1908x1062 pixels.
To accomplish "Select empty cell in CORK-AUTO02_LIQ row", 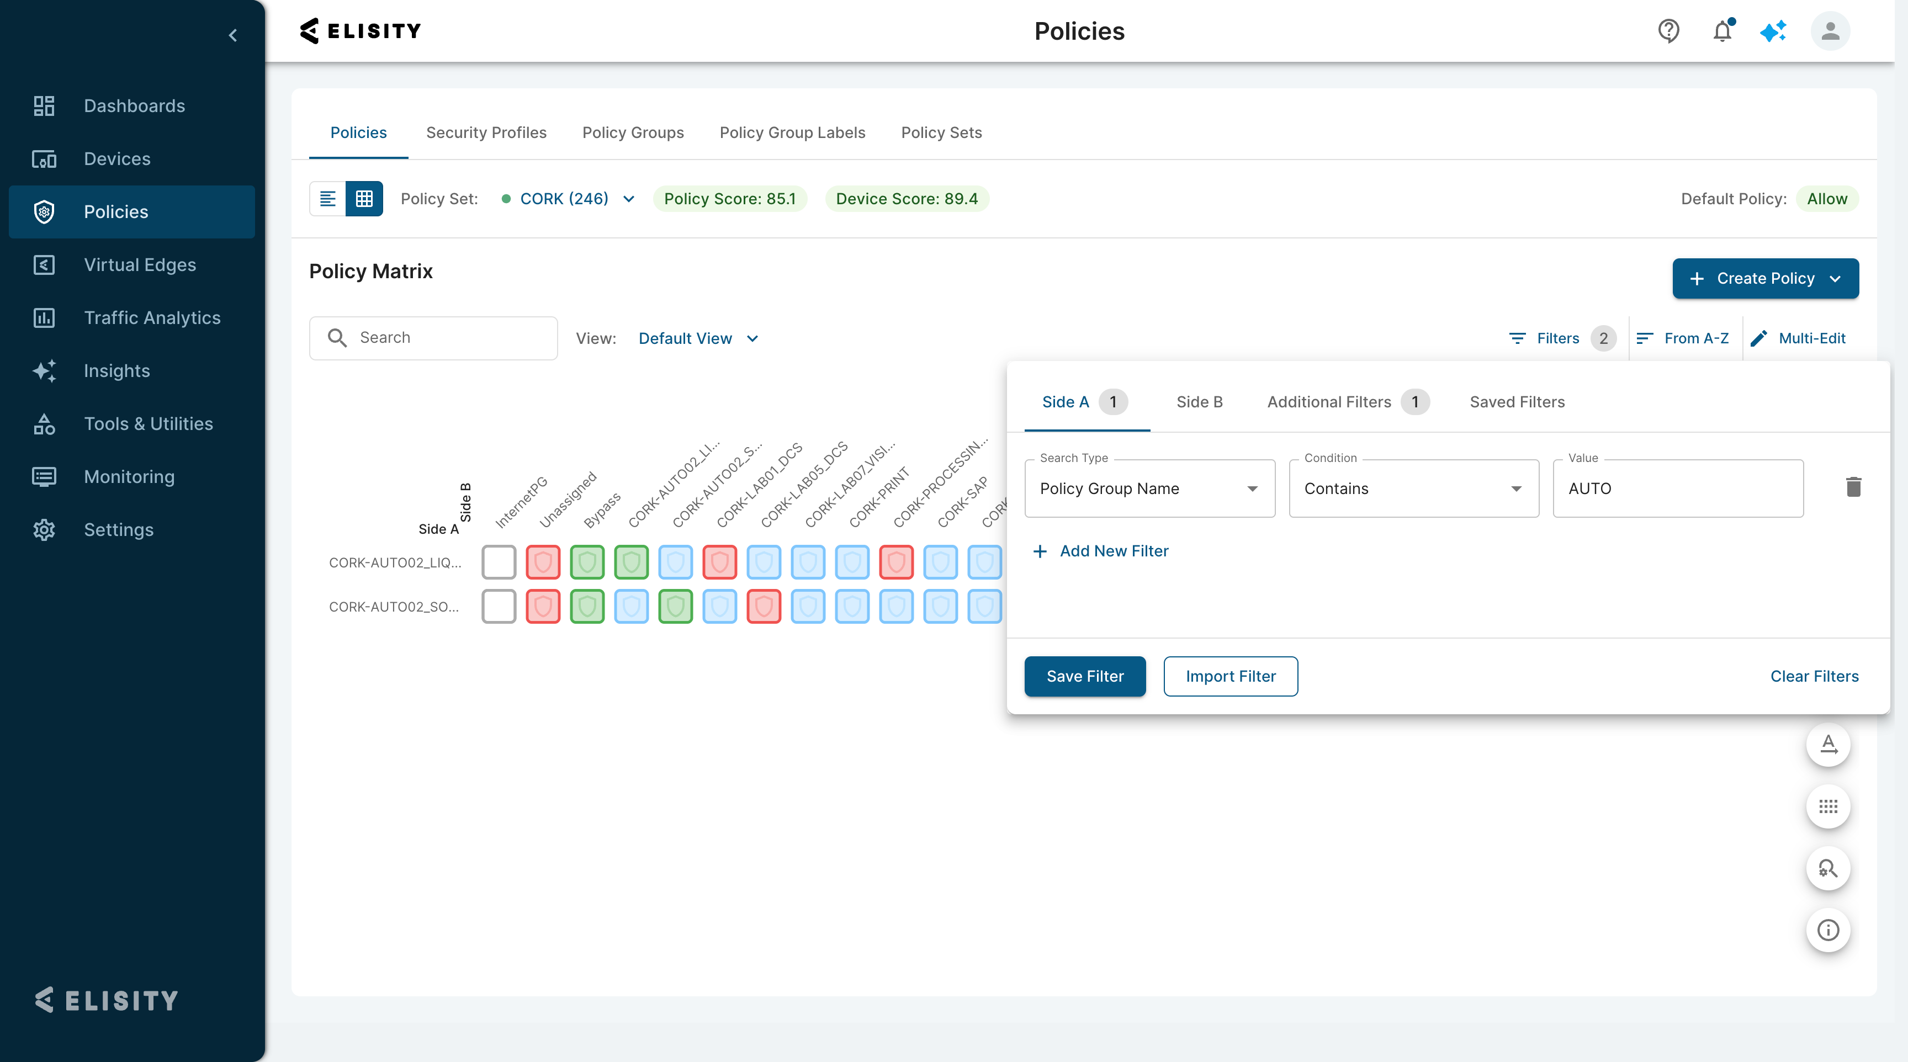I will (499, 562).
